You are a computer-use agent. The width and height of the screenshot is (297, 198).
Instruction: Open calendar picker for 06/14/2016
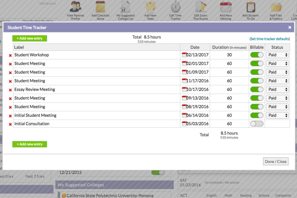coord(184,115)
